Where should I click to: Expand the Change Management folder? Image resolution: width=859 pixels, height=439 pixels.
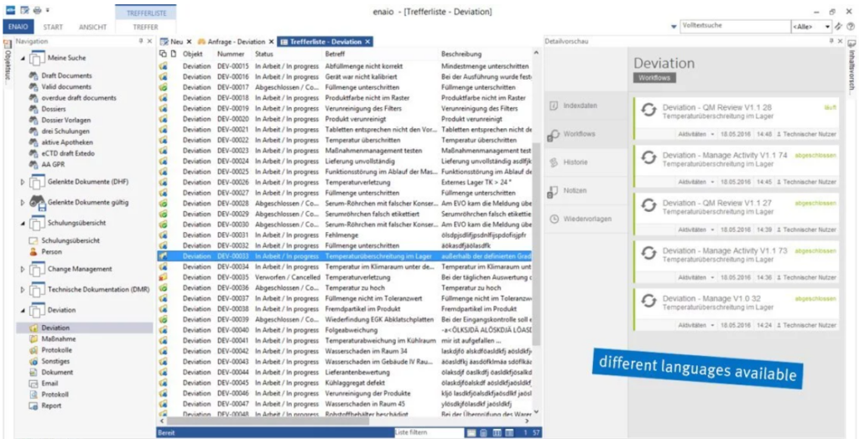tap(23, 269)
